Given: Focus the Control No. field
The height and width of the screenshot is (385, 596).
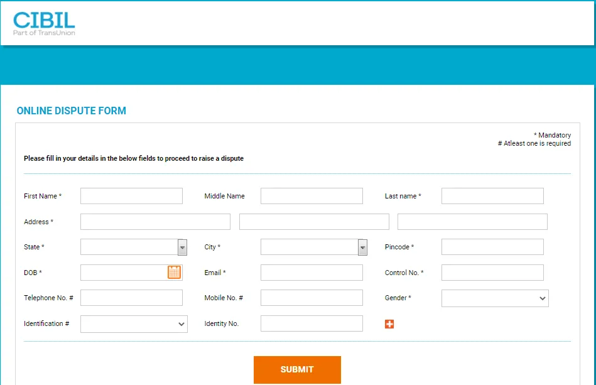Looking at the screenshot, I should click(492, 273).
